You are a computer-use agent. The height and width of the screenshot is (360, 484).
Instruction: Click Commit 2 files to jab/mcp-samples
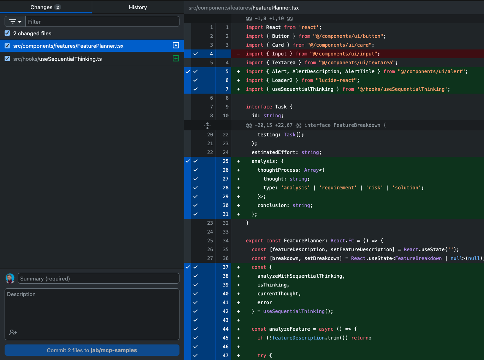click(92, 350)
